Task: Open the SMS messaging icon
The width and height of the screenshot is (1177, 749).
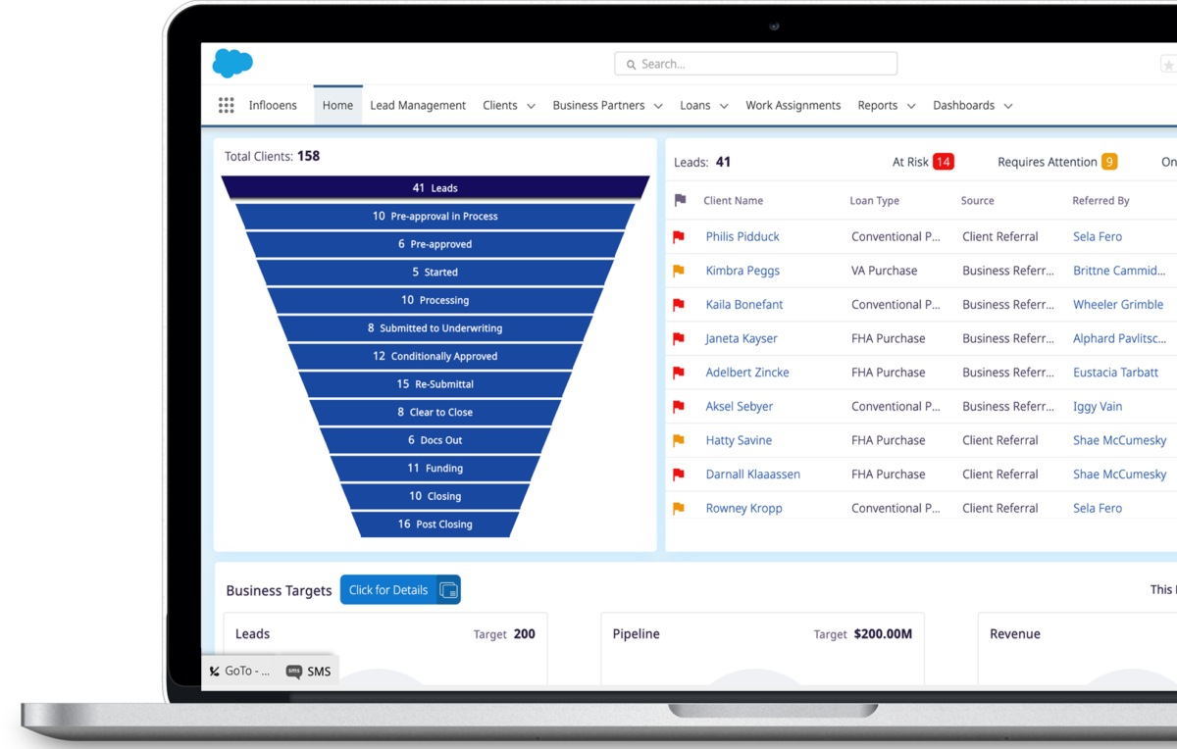Action: pos(292,671)
